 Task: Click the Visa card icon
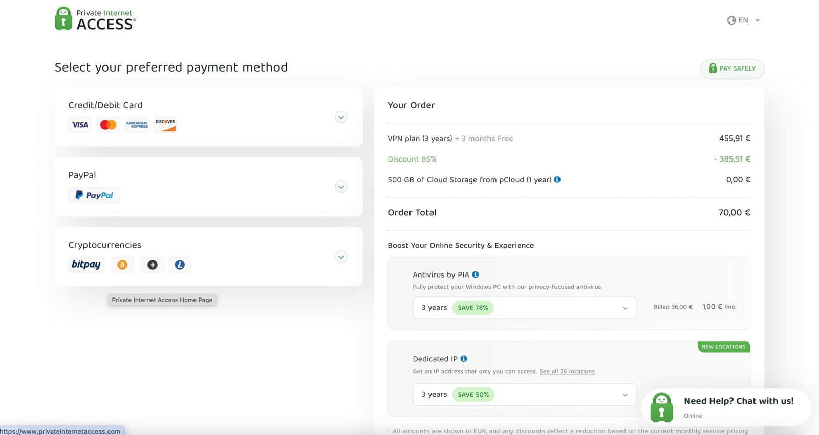point(80,125)
